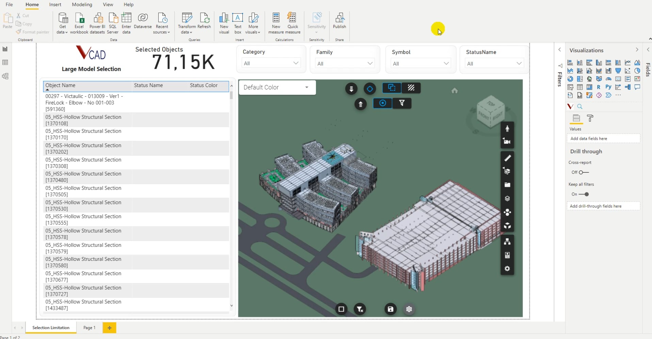652x339 pixels.
Task: Open the layers tool in viewer toolbar
Action: 507,199
